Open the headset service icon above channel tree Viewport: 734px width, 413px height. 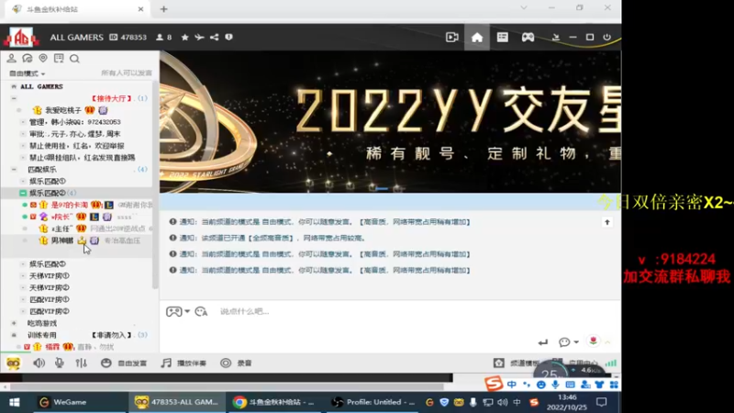coord(28,58)
